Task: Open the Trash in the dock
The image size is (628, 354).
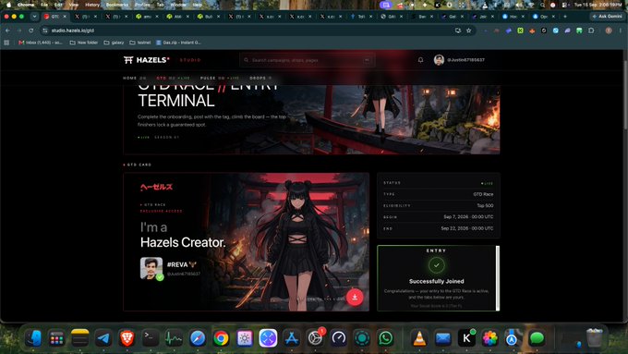Action: point(595,337)
